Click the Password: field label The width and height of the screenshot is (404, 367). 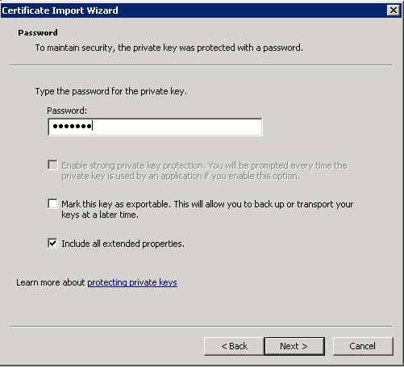point(67,111)
